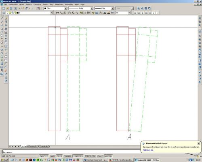This screenshot has height=162, width=202.
Task: Click the Zoom icon at the top of the right toolbar
Action: (200, 18)
